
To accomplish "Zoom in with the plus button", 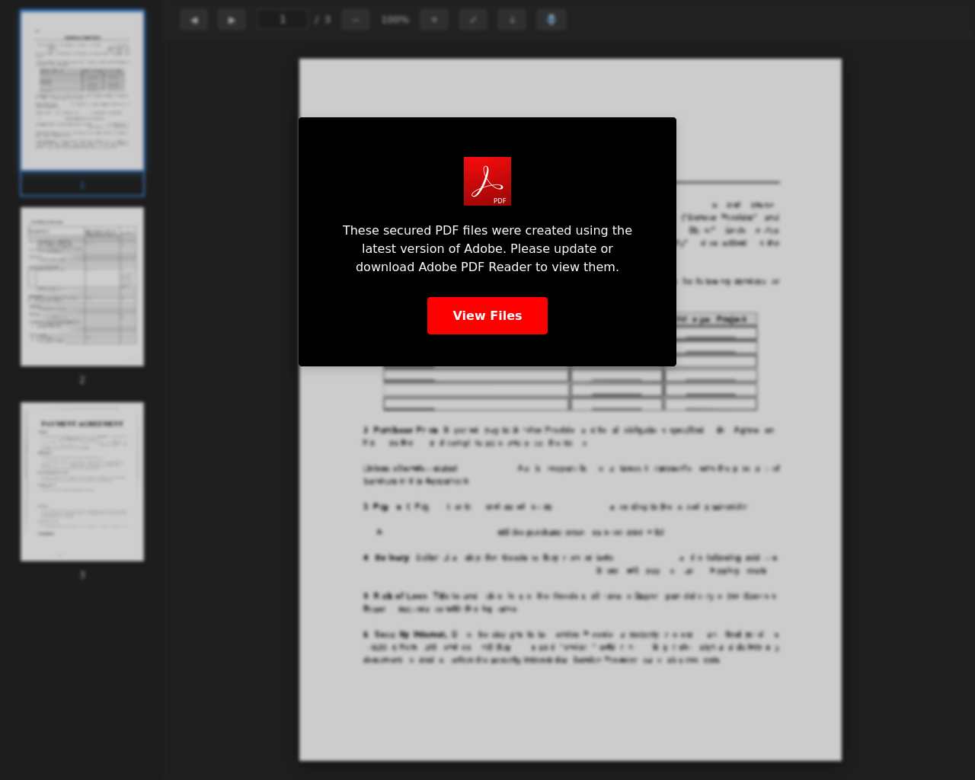I will [434, 20].
